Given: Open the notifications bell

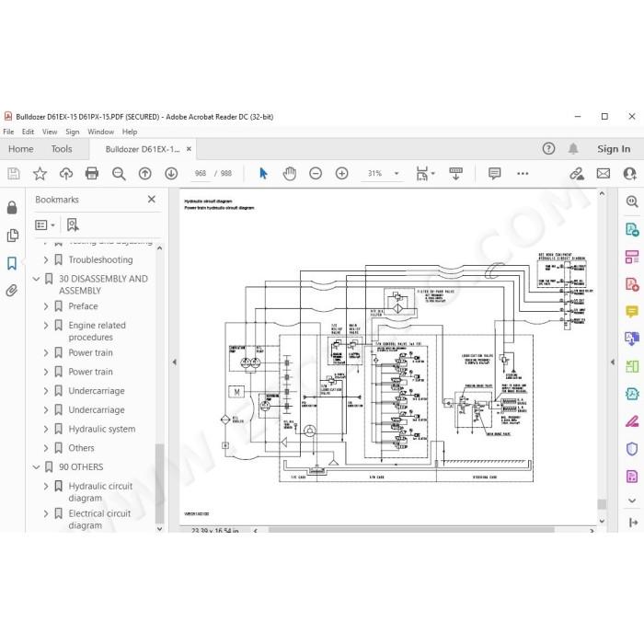Looking at the screenshot, I should pyautogui.click(x=573, y=149).
